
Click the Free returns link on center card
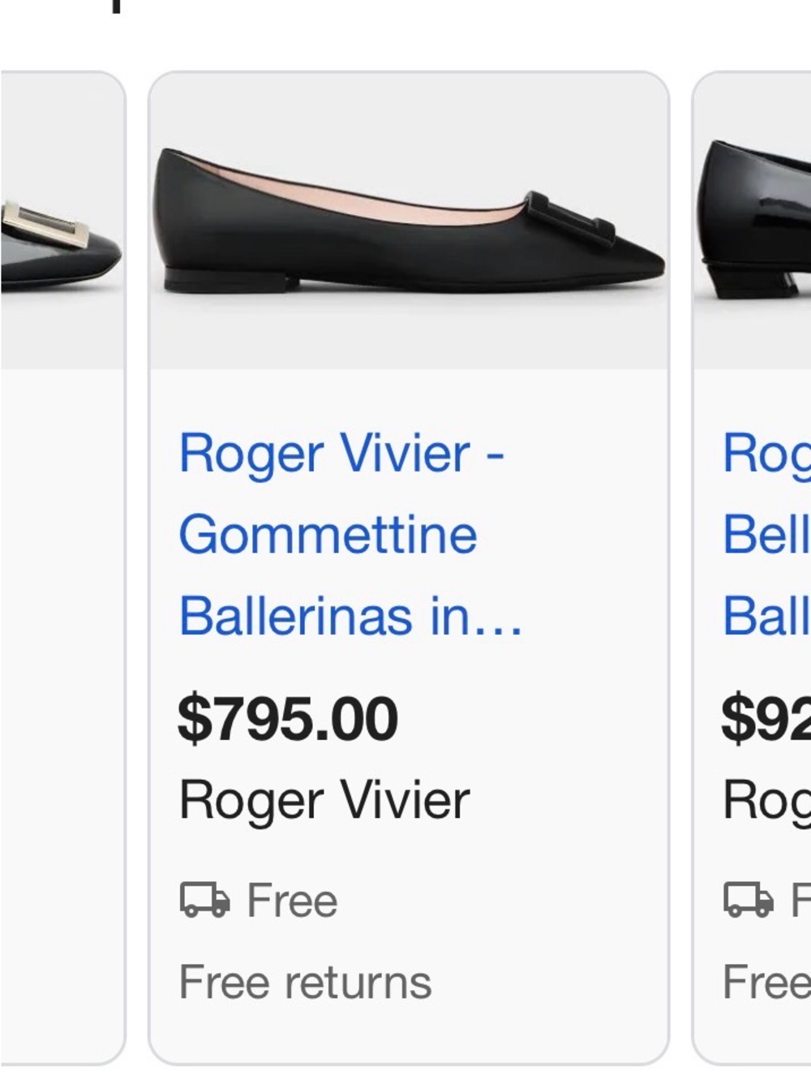[305, 983]
